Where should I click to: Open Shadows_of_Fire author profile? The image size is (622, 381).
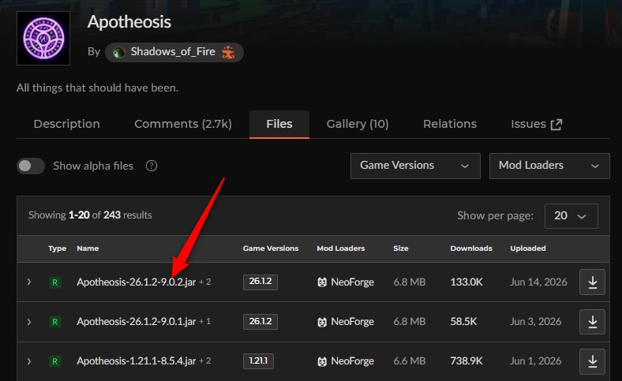(173, 51)
